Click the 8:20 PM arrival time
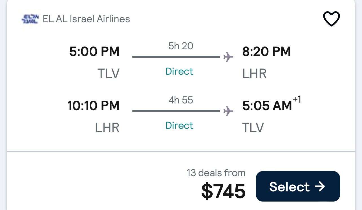The width and height of the screenshot is (362, 210). [x=266, y=52]
